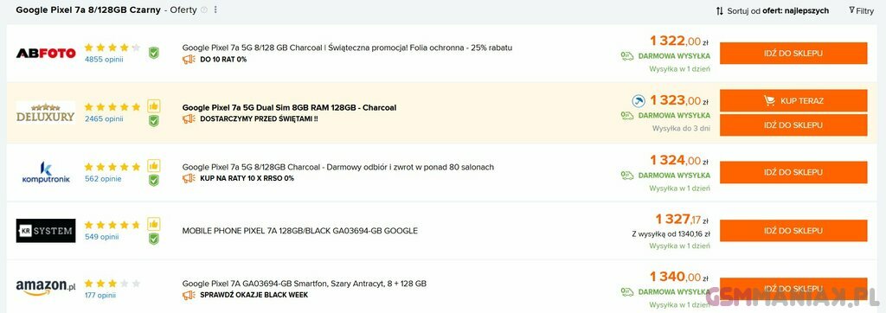The height and width of the screenshot is (313, 886).
Task: Click the blue buyer-protection icon near 1 323,00 zł
Action: pyautogui.click(x=639, y=101)
